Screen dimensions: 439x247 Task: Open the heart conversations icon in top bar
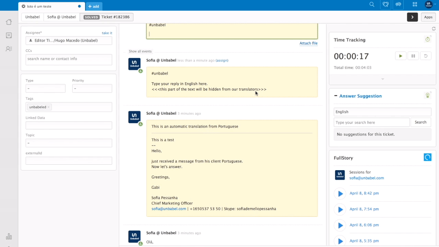tap(385, 5)
